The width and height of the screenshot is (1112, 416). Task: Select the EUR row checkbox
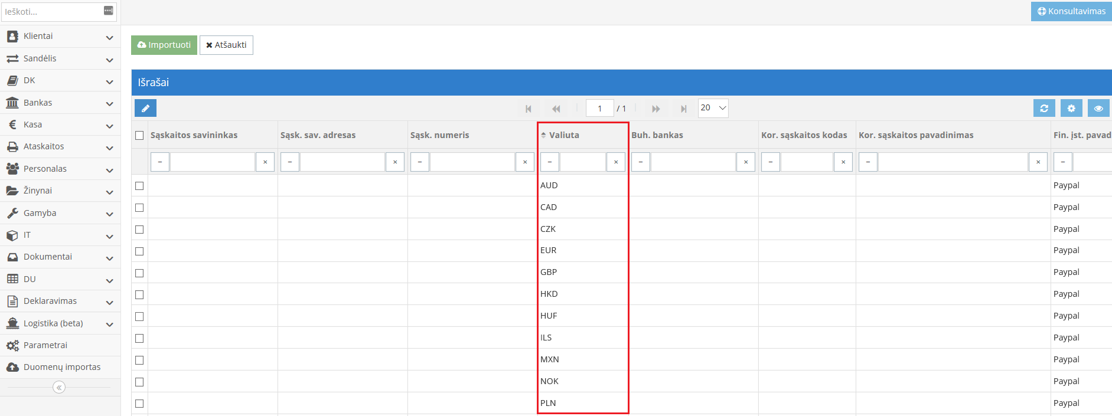click(139, 251)
